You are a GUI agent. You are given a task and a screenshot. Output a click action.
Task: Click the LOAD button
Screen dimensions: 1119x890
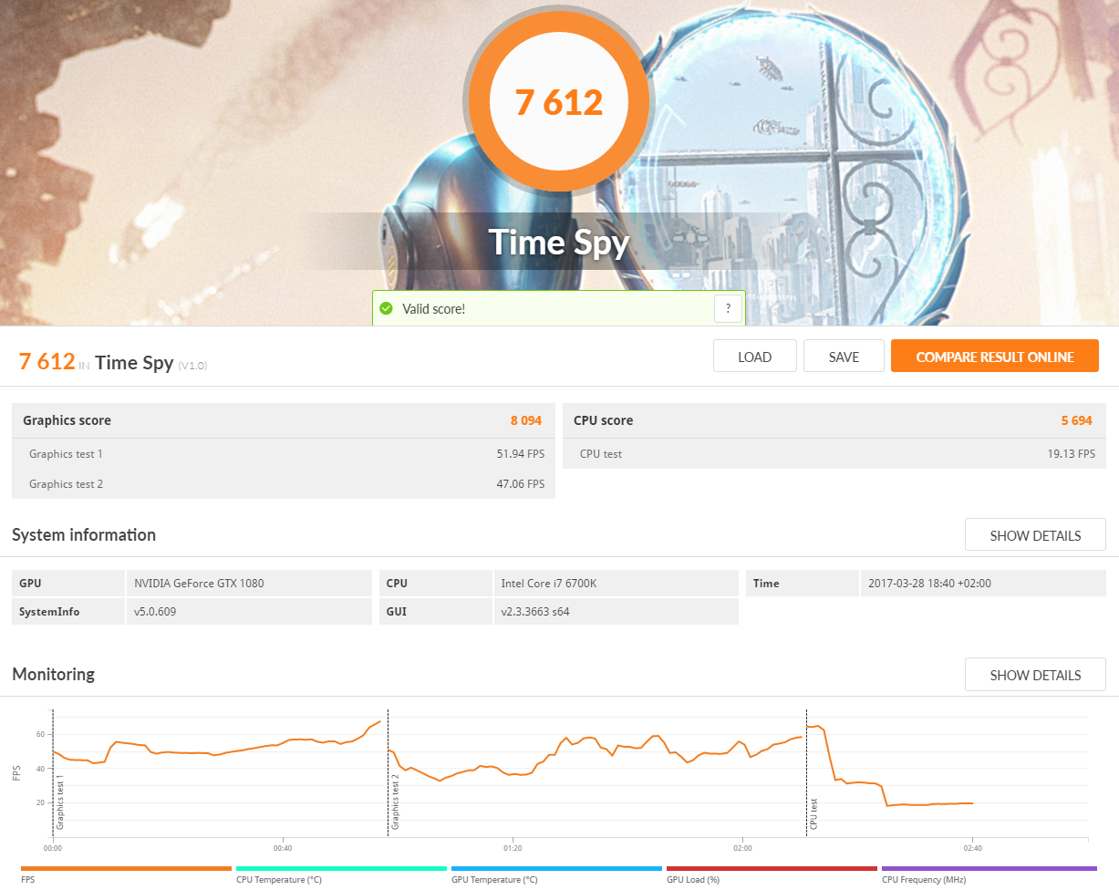click(755, 357)
